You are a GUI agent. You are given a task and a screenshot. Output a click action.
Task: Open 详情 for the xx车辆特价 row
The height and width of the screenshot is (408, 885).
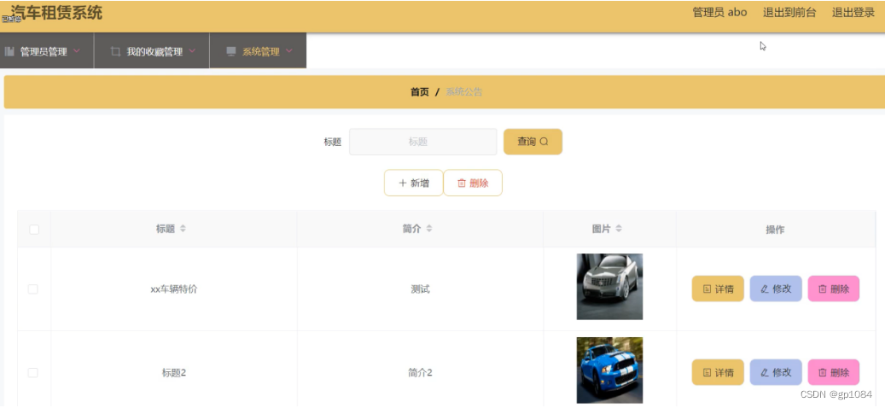click(718, 289)
